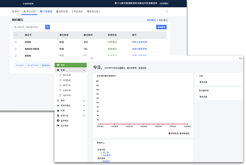The width and height of the screenshot is (246, 165).
Task: Open the 订单管理 shopping cart tab
Action: [x=46, y=11]
